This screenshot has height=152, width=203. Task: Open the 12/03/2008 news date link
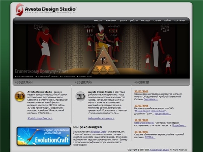click(x=141, y=106)
